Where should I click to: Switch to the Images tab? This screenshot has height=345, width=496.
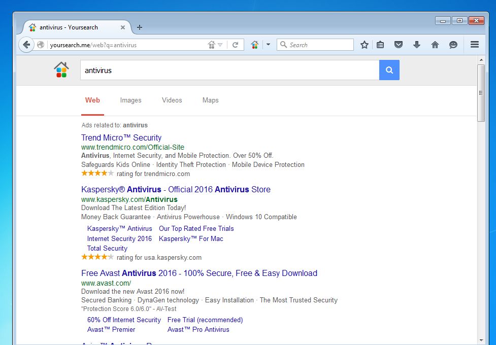130,100
